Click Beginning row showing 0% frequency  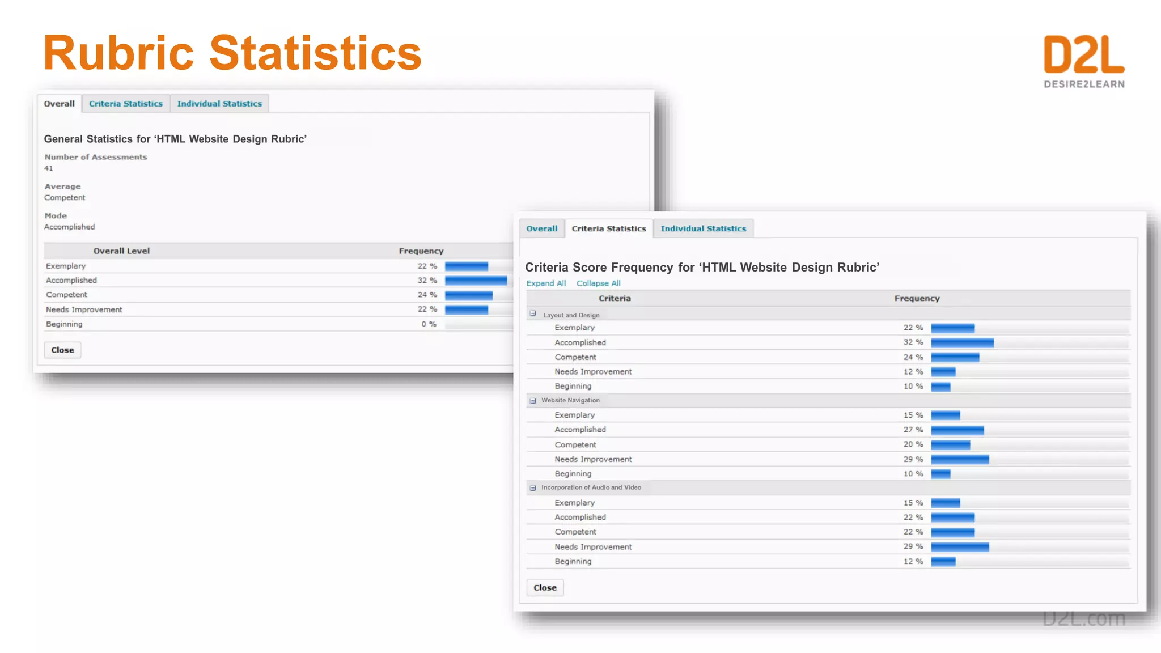click(x=278, y=324)
